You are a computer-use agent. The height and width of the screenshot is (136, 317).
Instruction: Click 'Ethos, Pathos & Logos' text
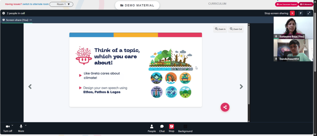point(102,92)
